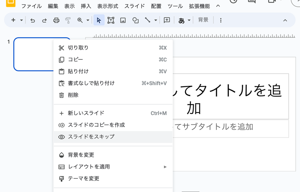The height and width of the screenshot is (192, 300).
Task: Collapse the toolbar with chevron at right
Action: [285, 21]
